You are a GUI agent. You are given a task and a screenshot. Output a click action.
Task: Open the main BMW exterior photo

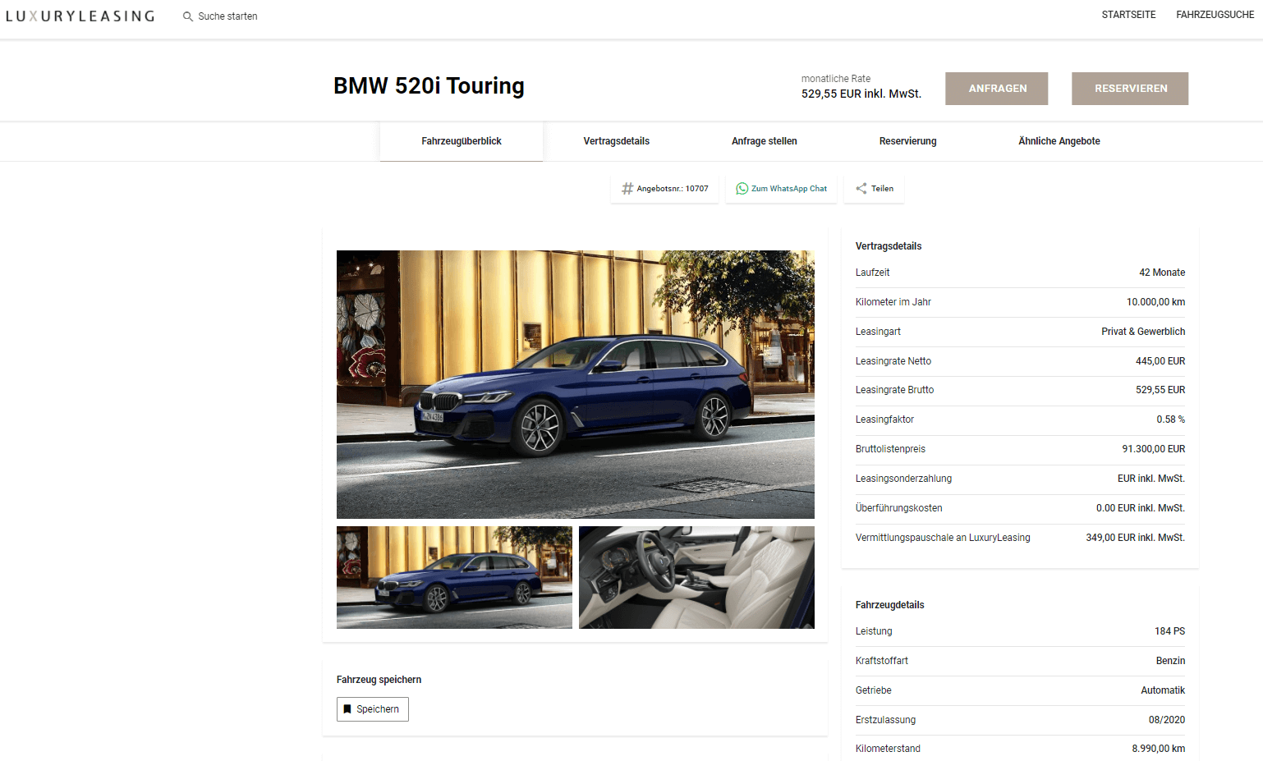[576, 384]
